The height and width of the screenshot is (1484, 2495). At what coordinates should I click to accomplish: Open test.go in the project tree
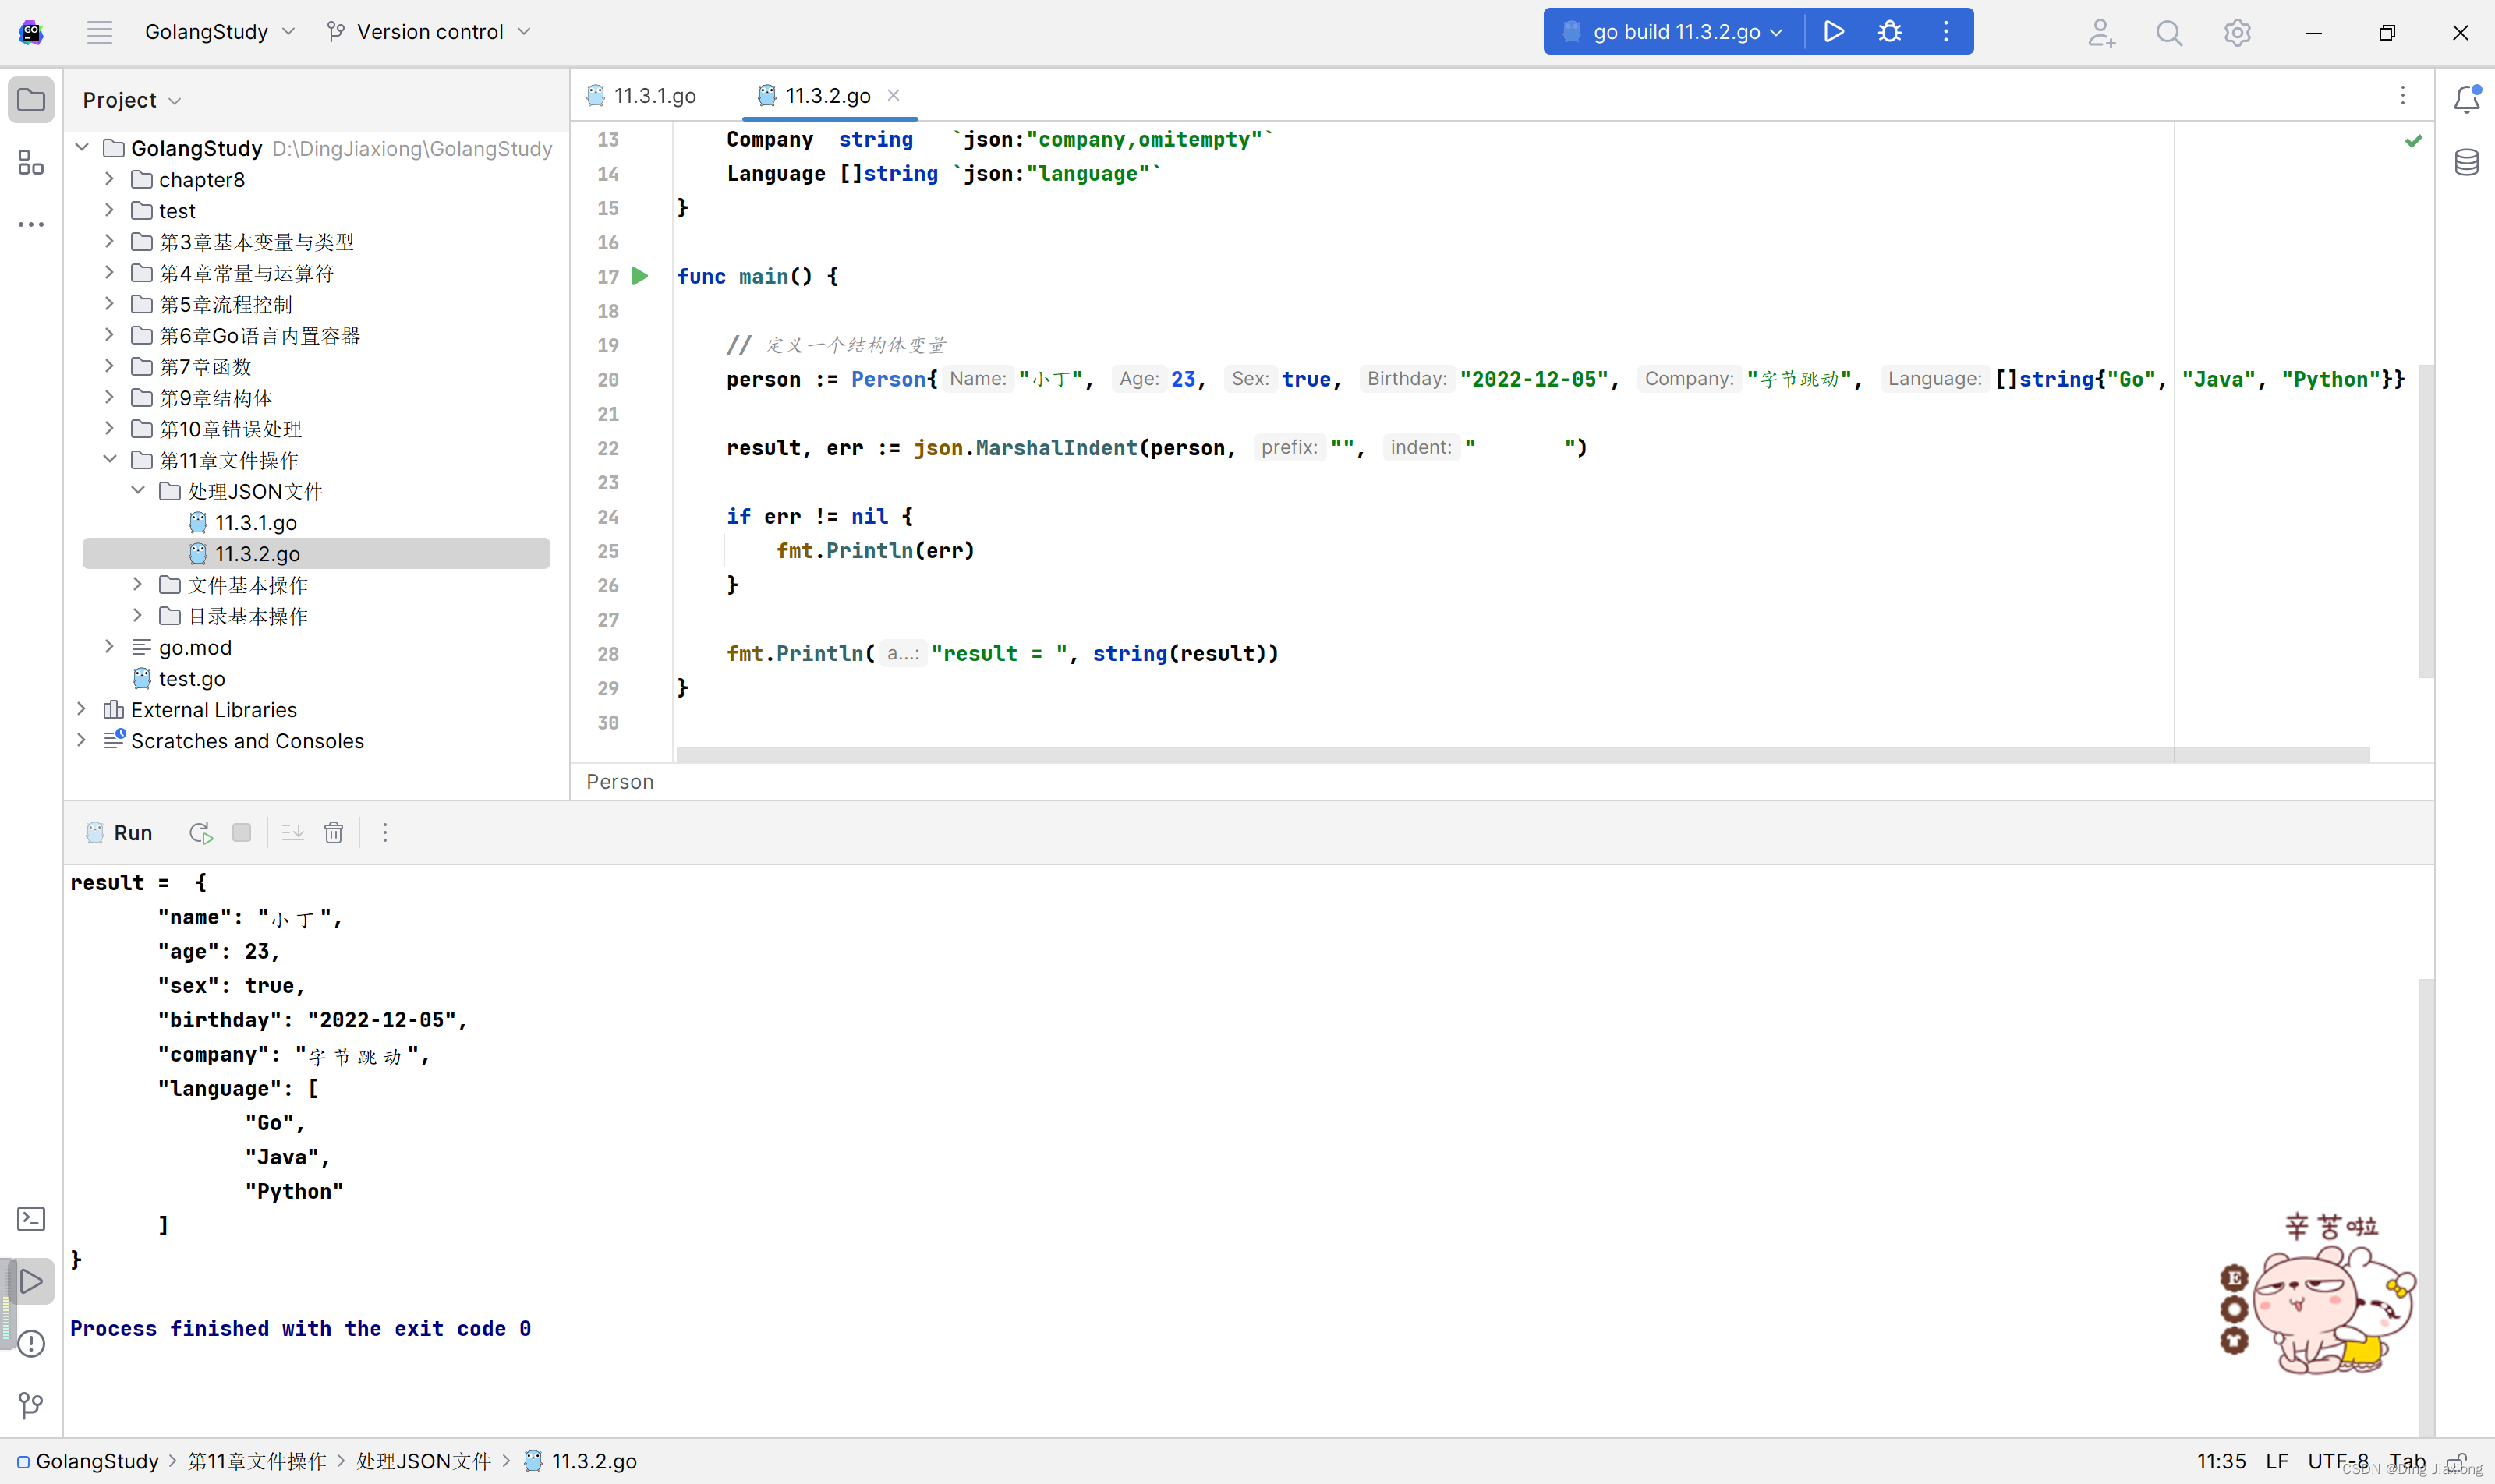(x=180, y=678)
